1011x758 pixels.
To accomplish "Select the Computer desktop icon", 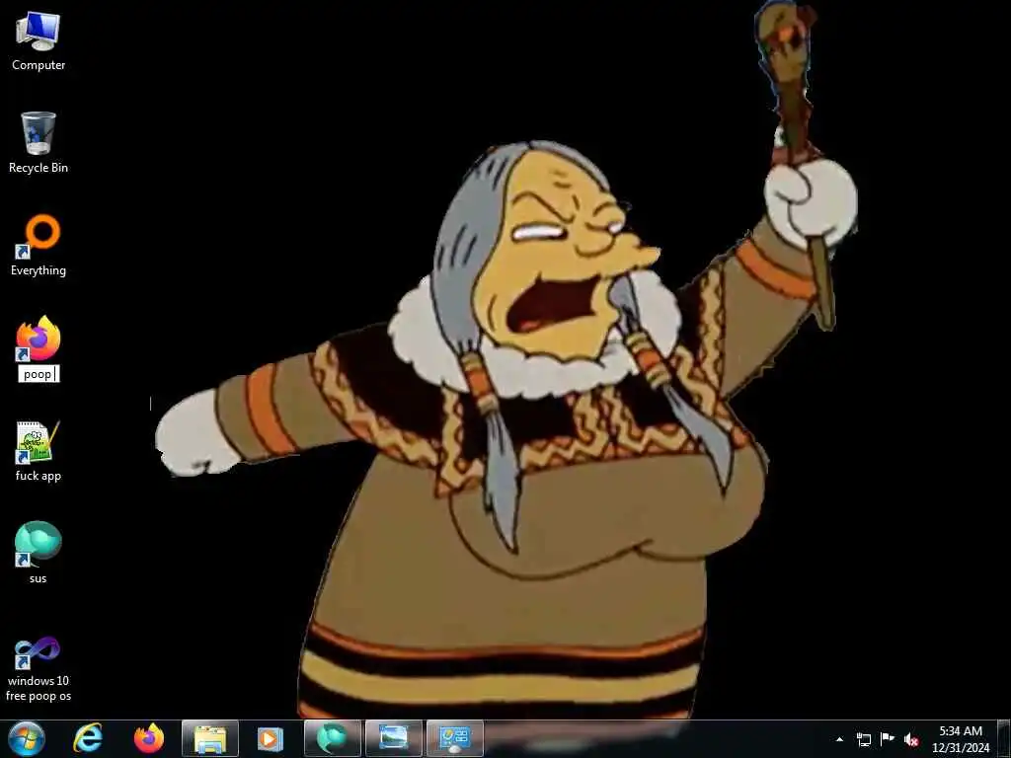I will click(39, 31).
